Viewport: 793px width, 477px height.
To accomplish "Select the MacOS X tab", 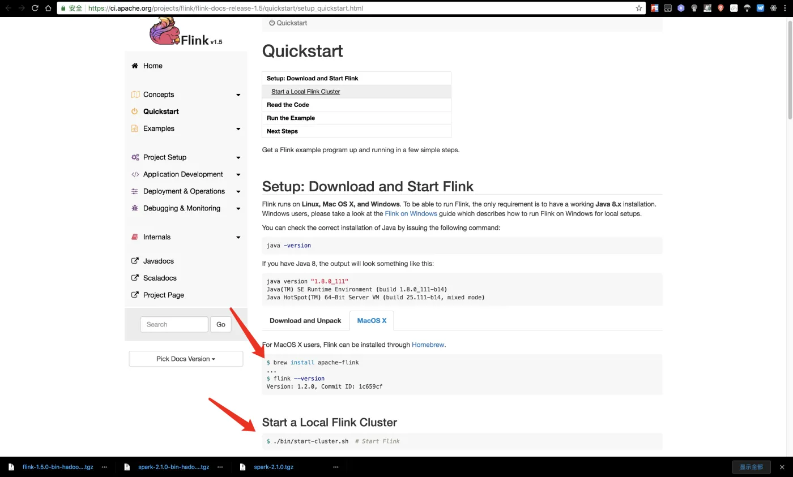I will 372,320.
